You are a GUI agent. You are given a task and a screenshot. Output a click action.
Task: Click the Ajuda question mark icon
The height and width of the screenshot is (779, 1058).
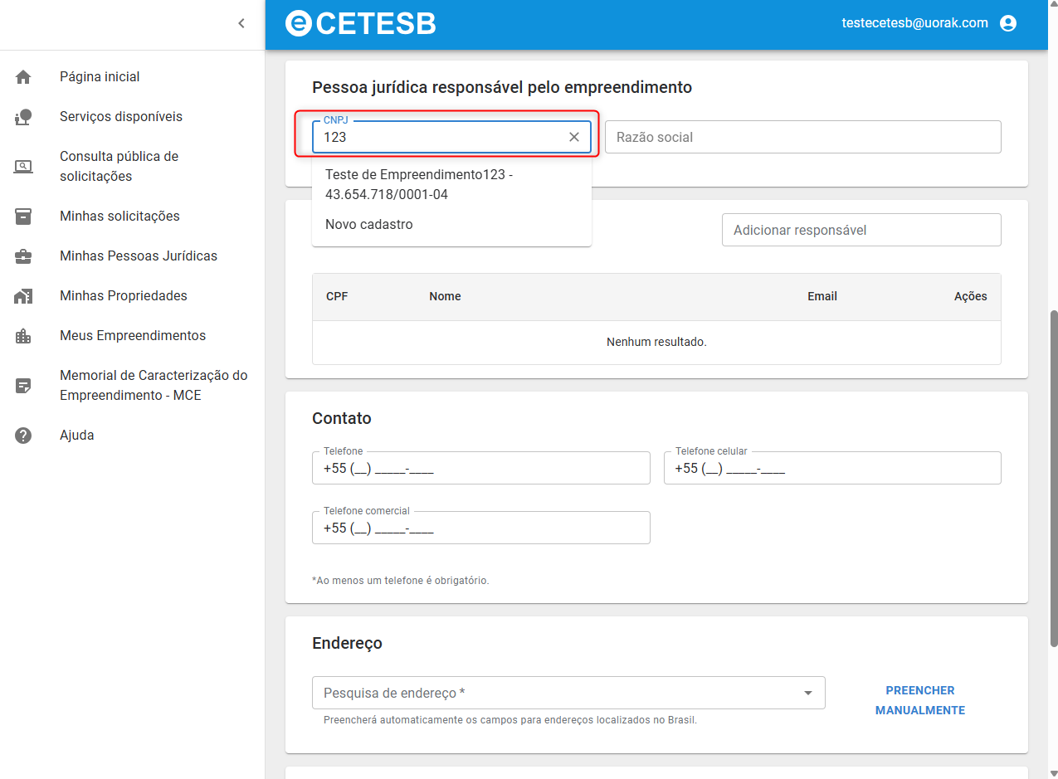click(23, 436)
